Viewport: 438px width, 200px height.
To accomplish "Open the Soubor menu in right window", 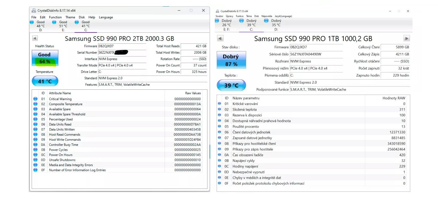I will 220,16.
